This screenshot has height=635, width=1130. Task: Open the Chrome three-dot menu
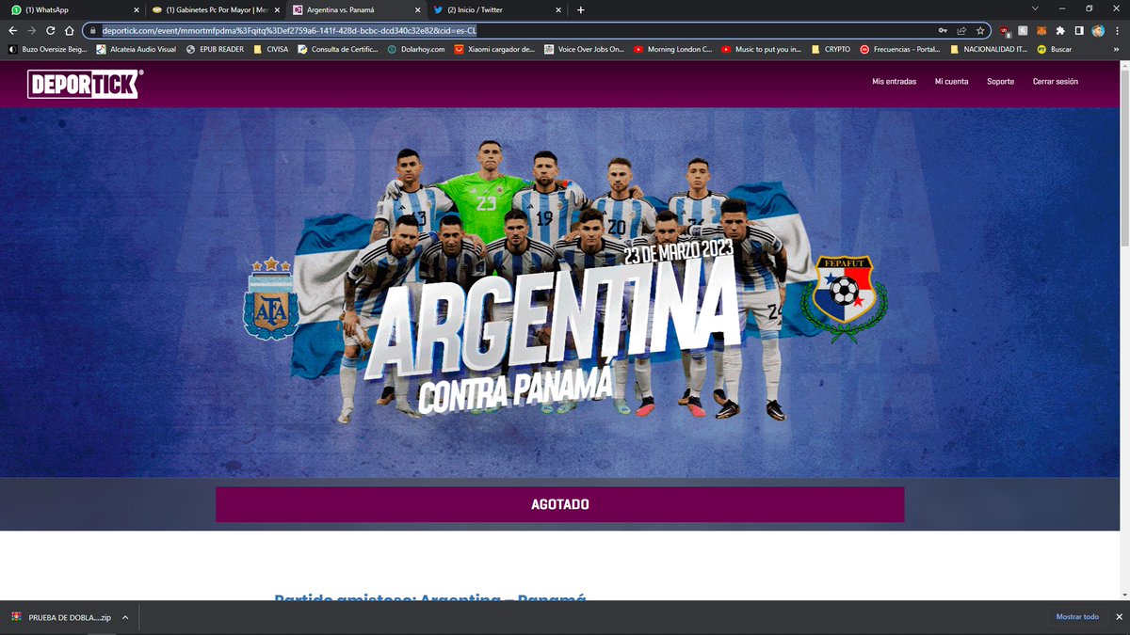point(1116,30)
